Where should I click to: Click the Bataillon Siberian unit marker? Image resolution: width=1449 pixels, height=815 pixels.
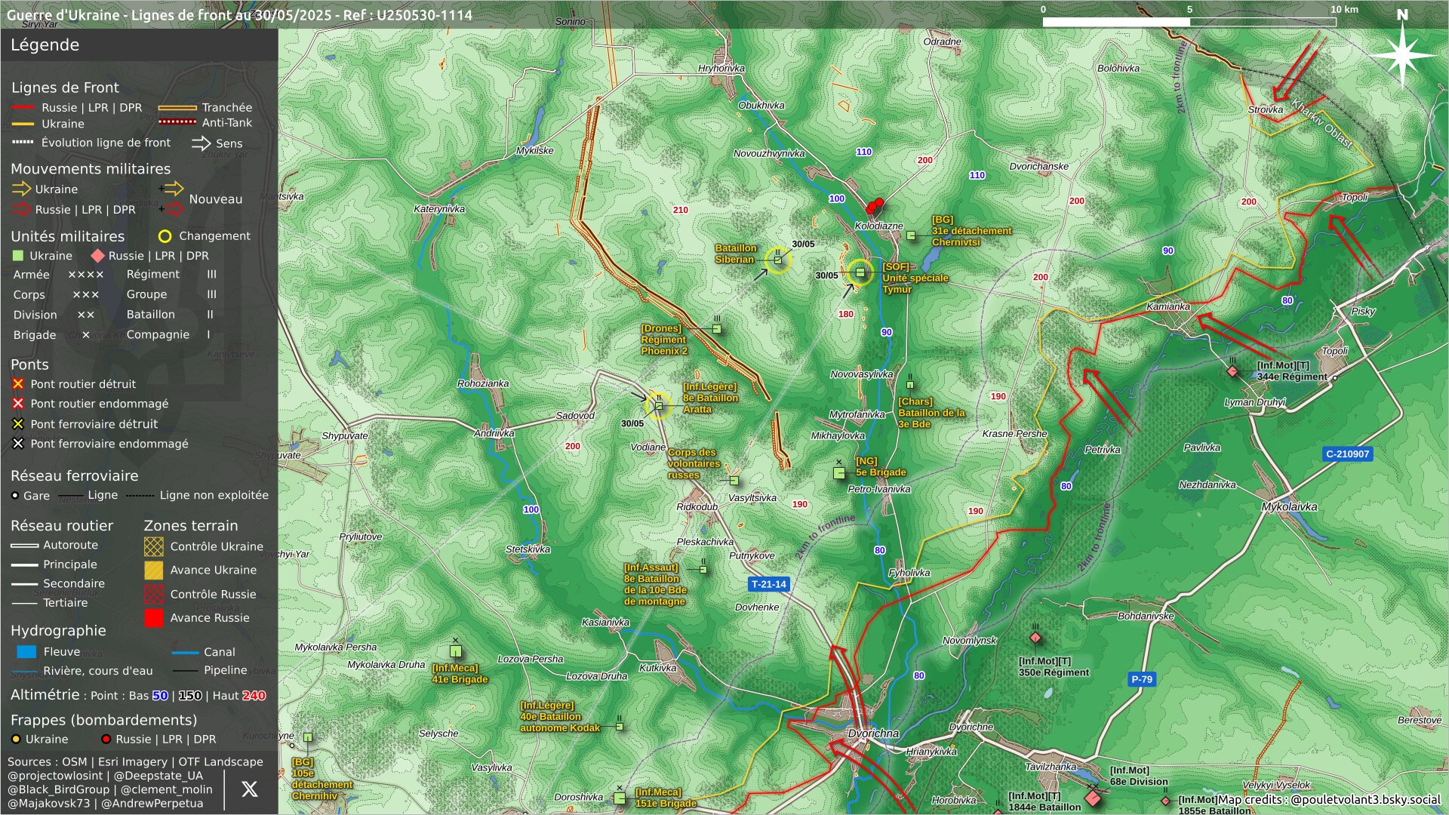coord(777,260)
